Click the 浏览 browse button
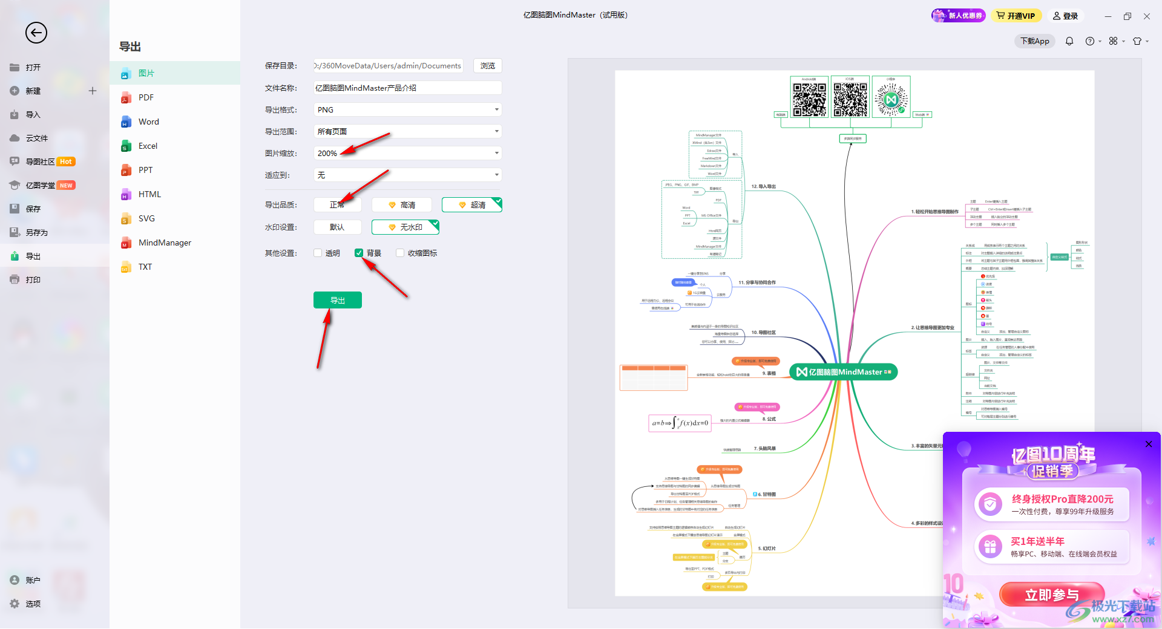The width and height of the screenshot is (1162, 629). (488, 65)
